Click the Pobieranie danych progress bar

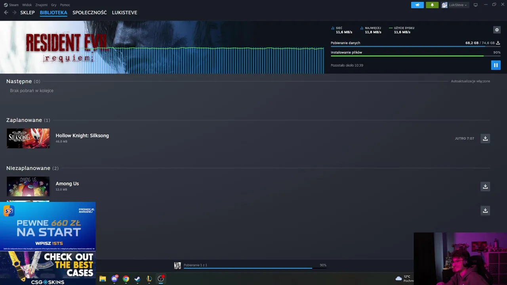click(x=415, y=47)
